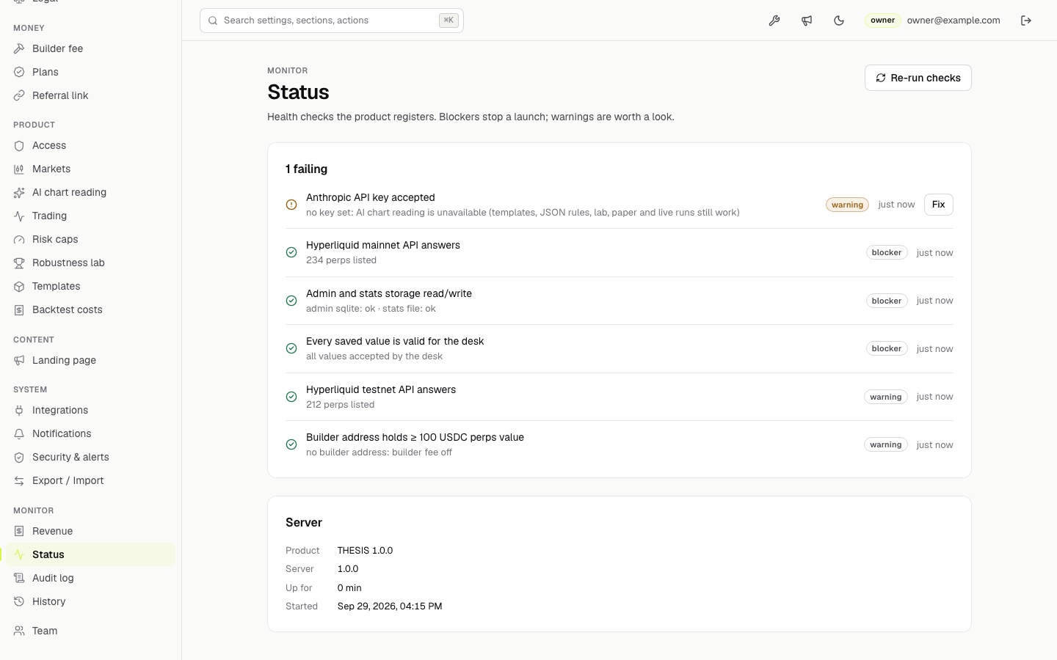Select the Status item in the sidebar
The width and height of the screenshot is (1057, 660).
90,554
